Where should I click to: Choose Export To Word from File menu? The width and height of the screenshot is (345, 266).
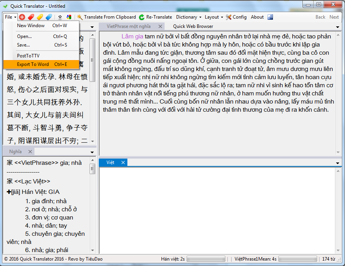coord(33,64)
